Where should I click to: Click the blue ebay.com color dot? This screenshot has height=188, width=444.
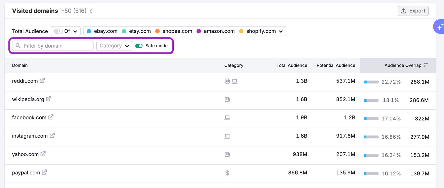89,31
